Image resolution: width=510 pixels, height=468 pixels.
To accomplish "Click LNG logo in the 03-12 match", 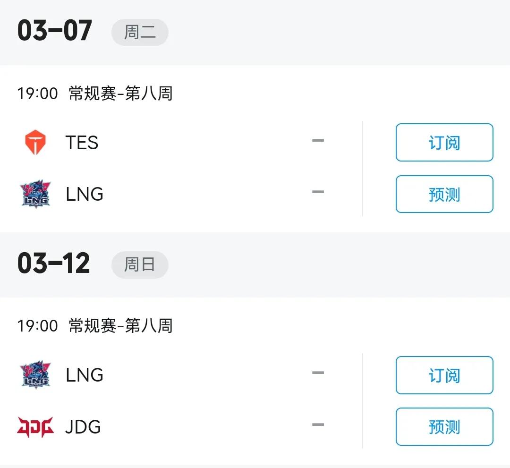I will click(x=35, y=375).
